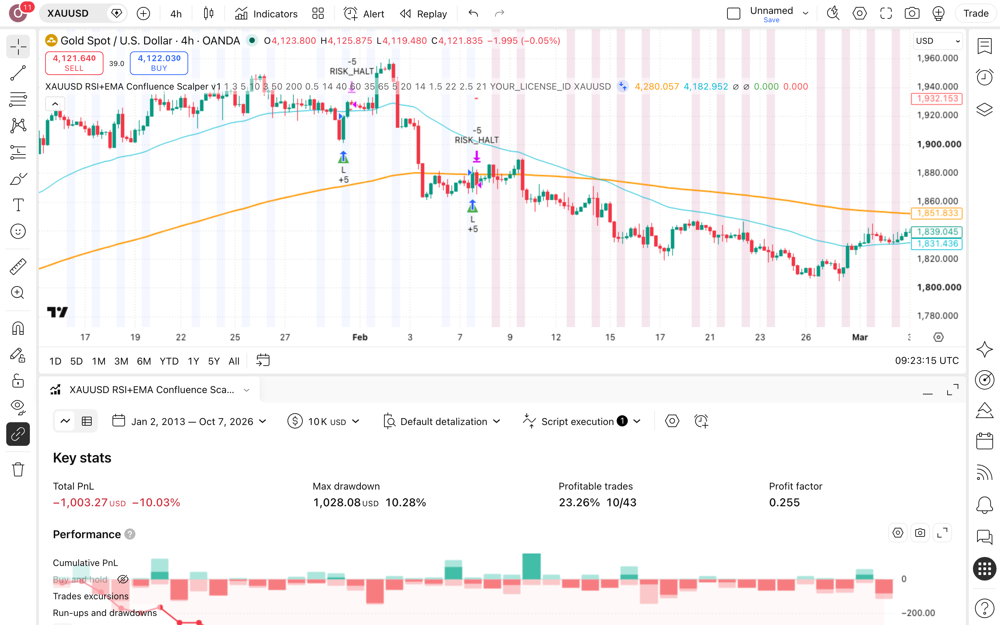Image resolution: width=1000 pixels, height=625 pixels.
Task: Toggle hide all drawings eye icon
Action: coord(18,407)
